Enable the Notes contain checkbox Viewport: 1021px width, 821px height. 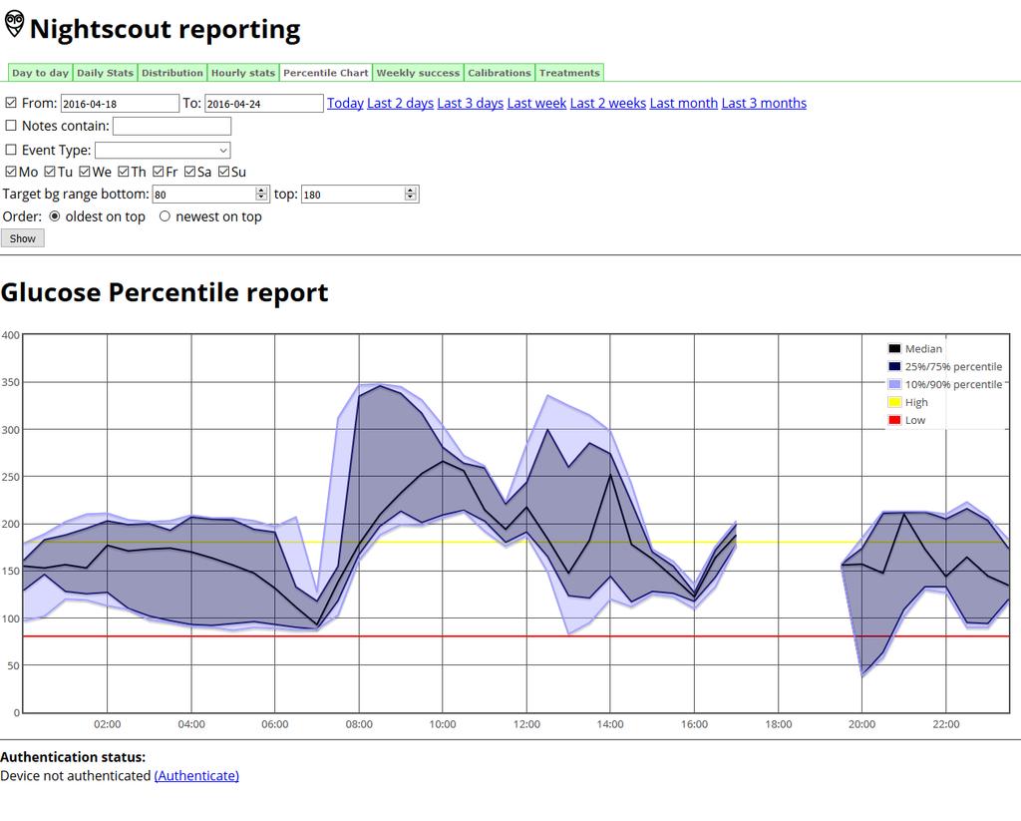tap(11, 126)
